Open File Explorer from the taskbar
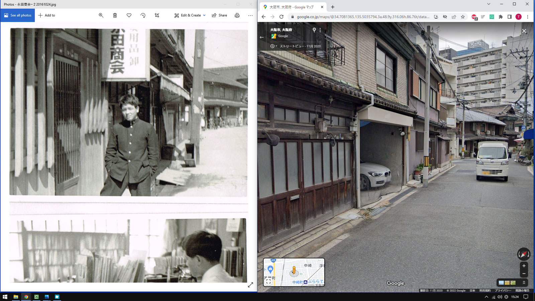The height and width of the screenshot is (301, 535). click(x=16, y=297)
